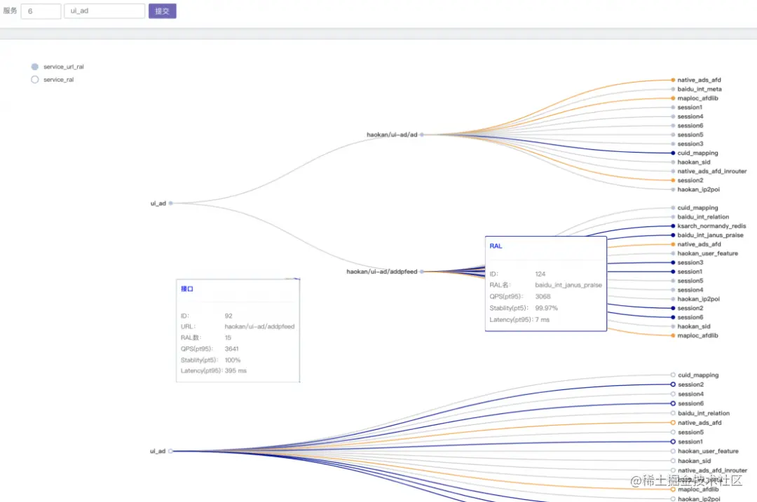757x502 pixels.
Task: Collapse the ui_ad root with filled dot
Action: click(170, 203)
